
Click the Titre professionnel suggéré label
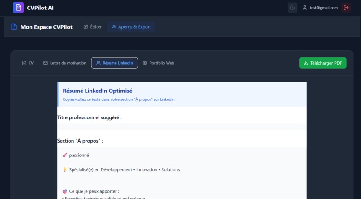(90, 117)
